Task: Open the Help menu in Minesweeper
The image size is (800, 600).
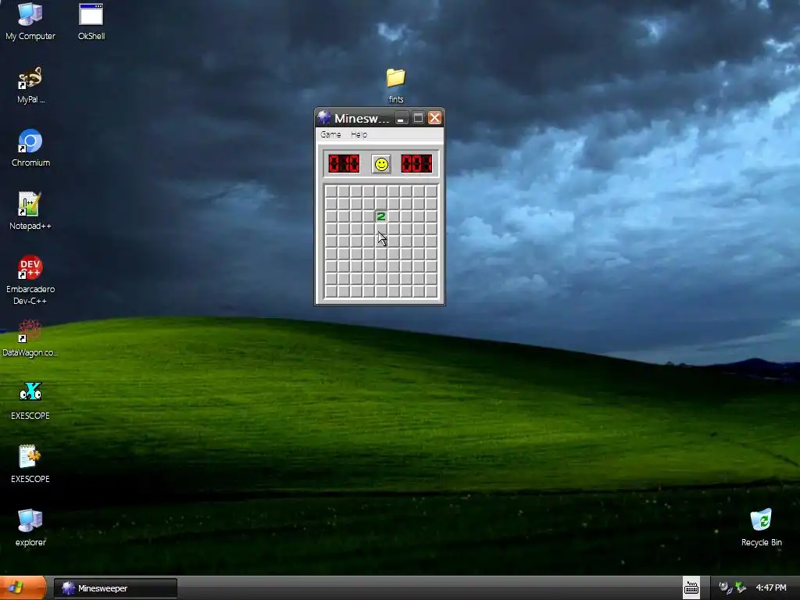Action: click(x=359, y=134)
